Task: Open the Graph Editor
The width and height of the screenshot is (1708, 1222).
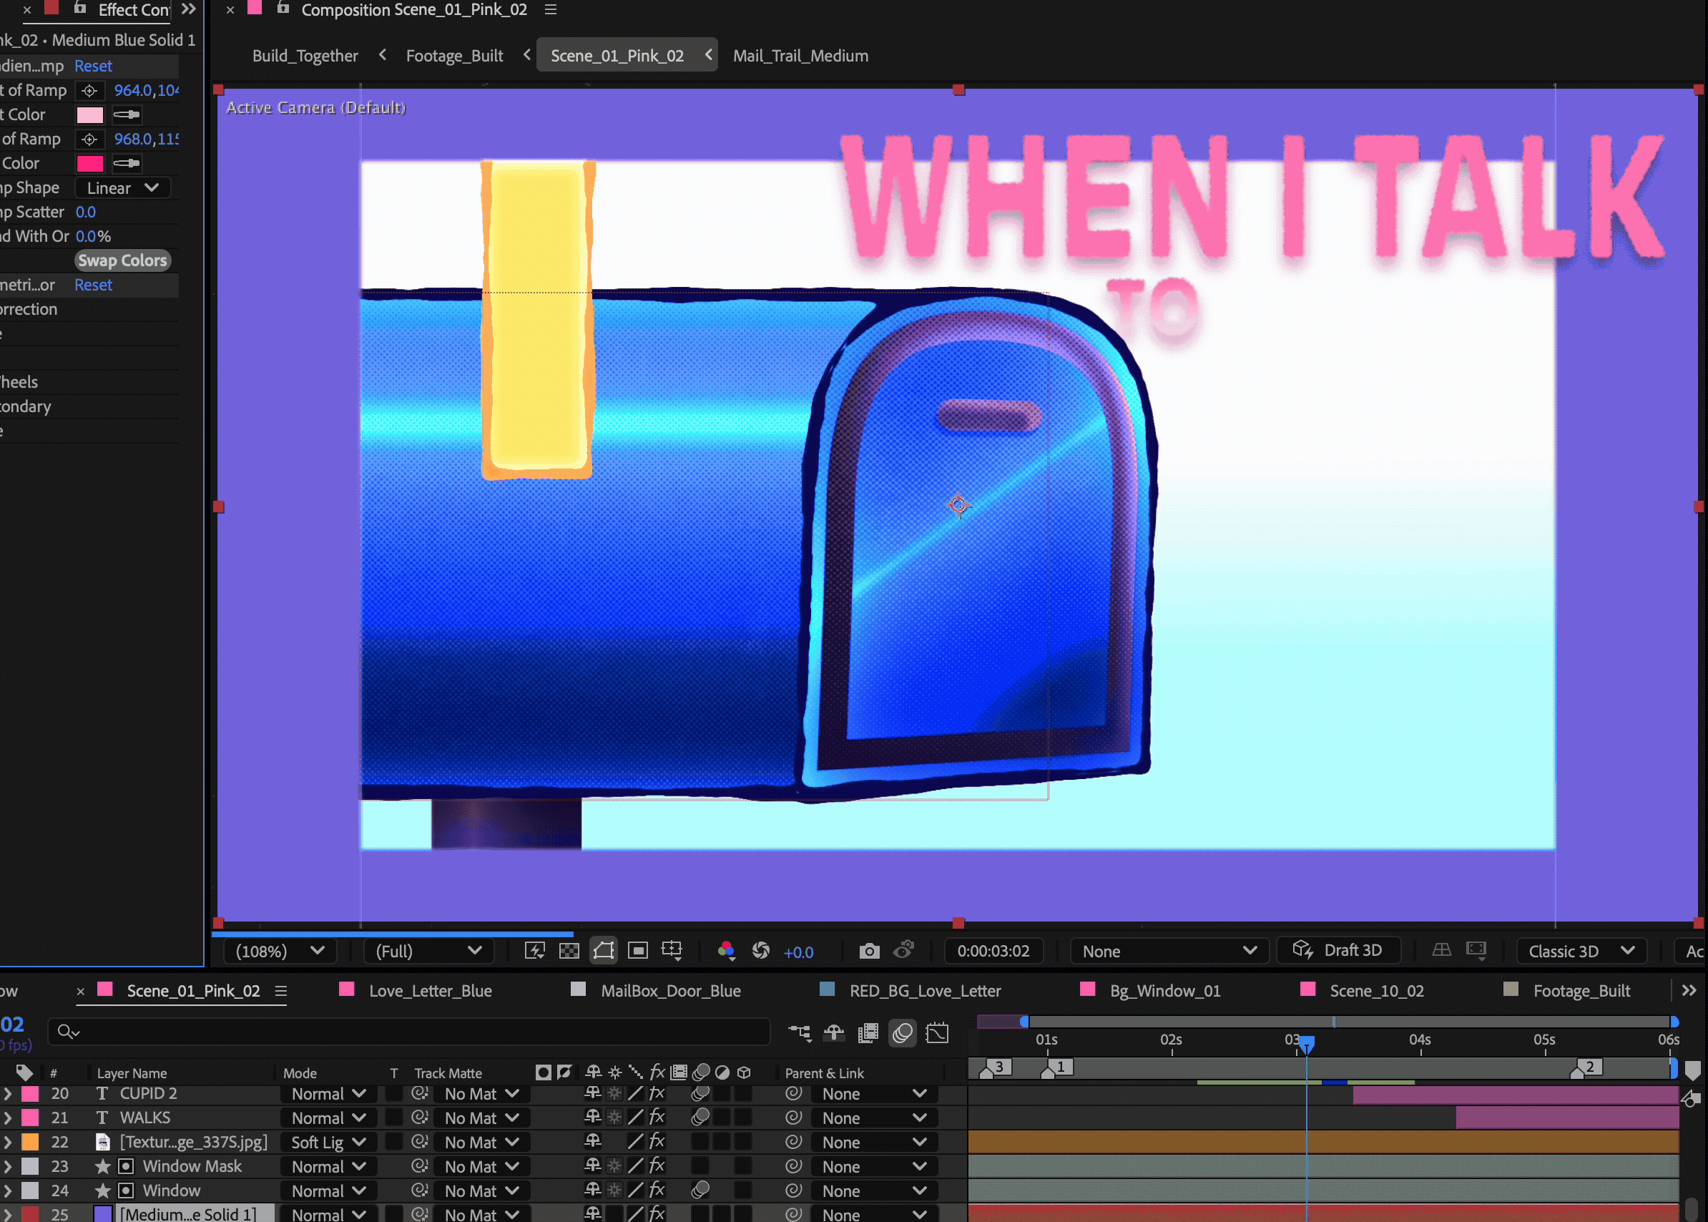Action: [x=937, y=1033]
